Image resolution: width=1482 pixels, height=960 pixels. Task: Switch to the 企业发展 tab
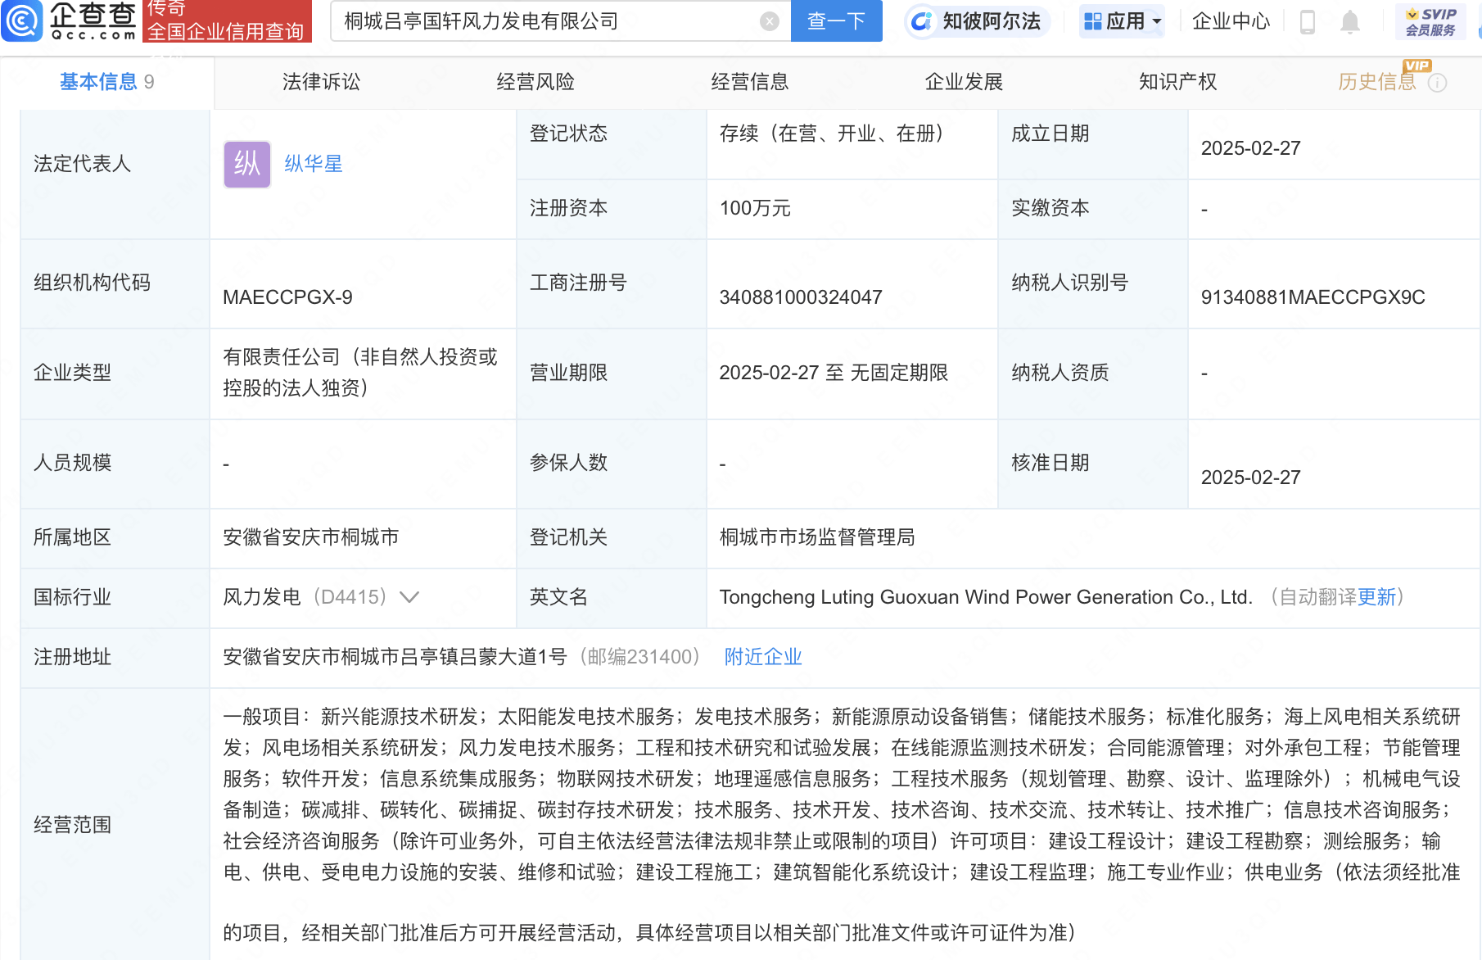[x=964, y=82]
